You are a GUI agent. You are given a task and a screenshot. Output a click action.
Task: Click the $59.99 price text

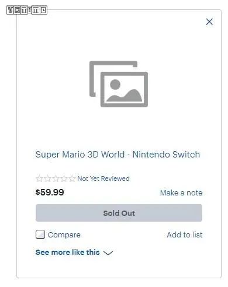click(x=50, y=192)
